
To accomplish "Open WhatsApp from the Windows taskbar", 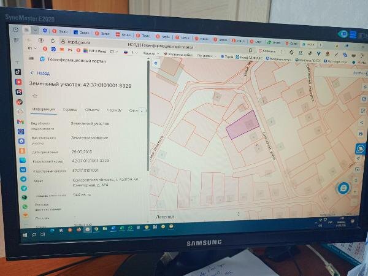I will [x=130, y=228].
